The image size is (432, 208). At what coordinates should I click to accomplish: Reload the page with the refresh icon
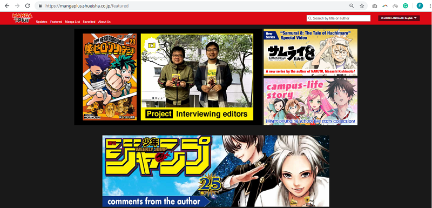tap(28, 6)
